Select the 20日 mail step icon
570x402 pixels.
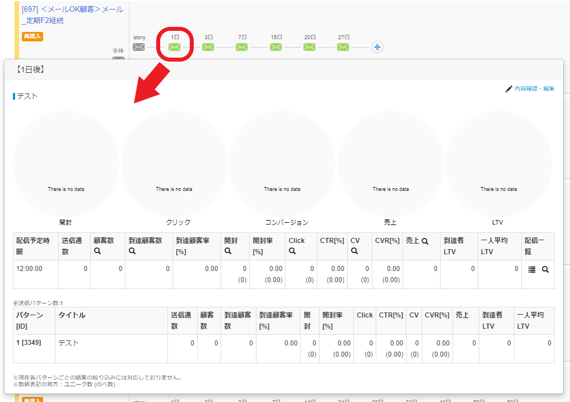(x=310, y=47)
